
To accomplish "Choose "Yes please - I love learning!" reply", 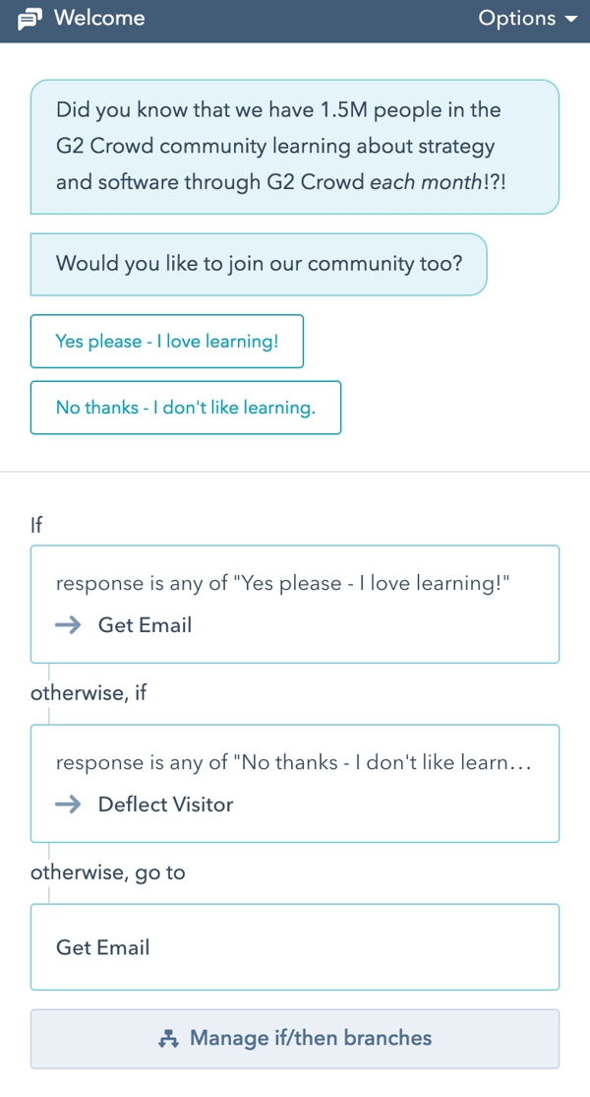I will point(167,342).
